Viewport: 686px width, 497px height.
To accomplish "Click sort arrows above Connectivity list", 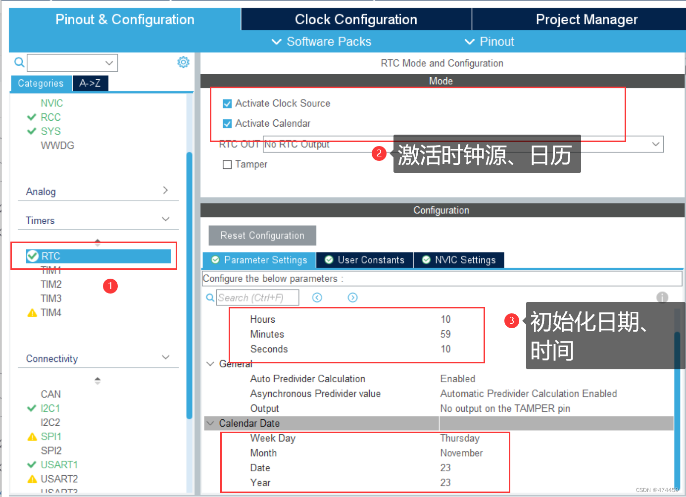I will pos(98,381).
